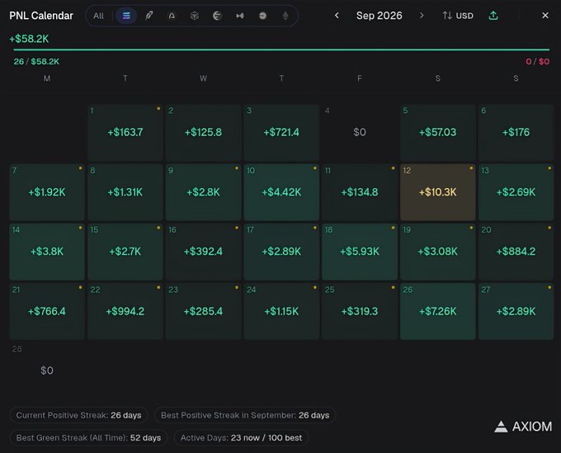Toggle USD currency display
561x453 pixels.
coord(458,16)
